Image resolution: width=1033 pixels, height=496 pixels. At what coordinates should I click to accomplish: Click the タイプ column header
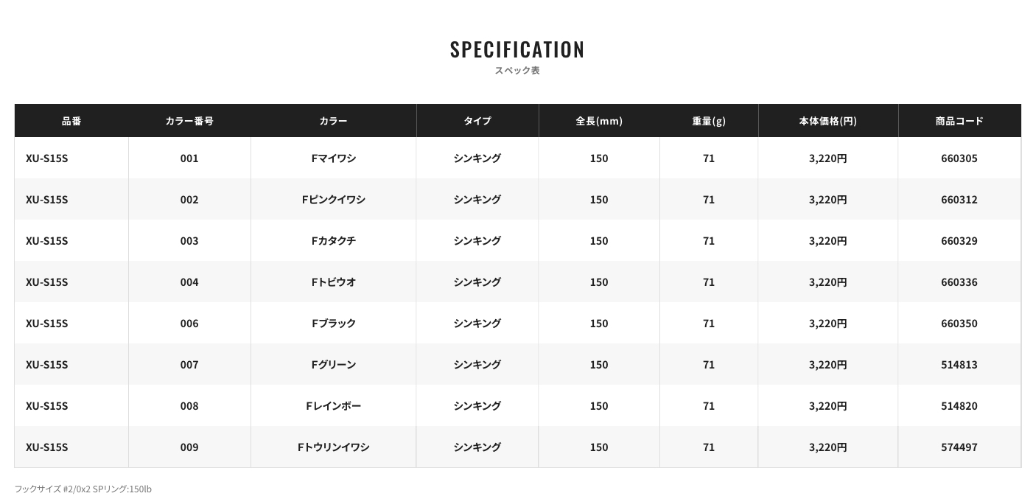tap(477, 121)
